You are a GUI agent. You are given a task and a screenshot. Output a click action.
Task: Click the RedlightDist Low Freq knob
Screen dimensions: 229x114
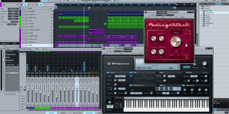(x=153, y=52)
